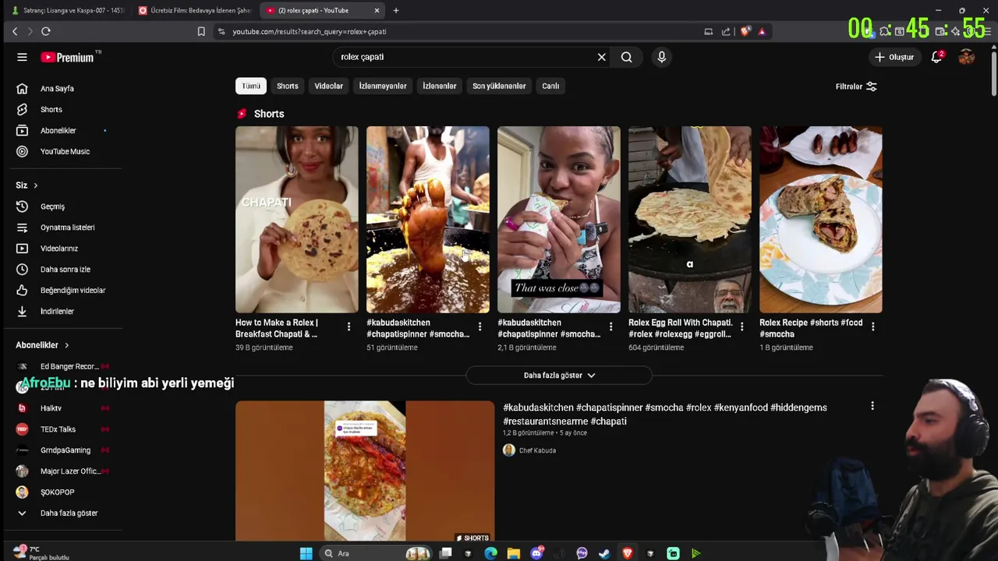998x561 pixels.
Task: Open YouTube Music in sidebar
Action: (64, 152)
